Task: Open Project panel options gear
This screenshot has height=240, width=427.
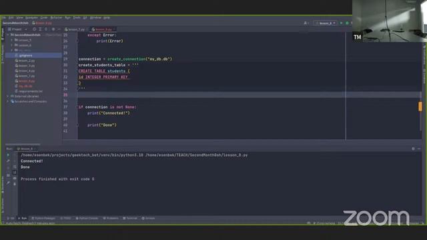Action: (x=53, y=29)
